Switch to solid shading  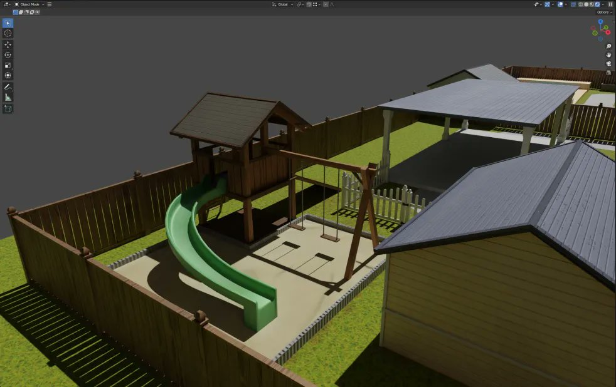[x=586, y=4]
